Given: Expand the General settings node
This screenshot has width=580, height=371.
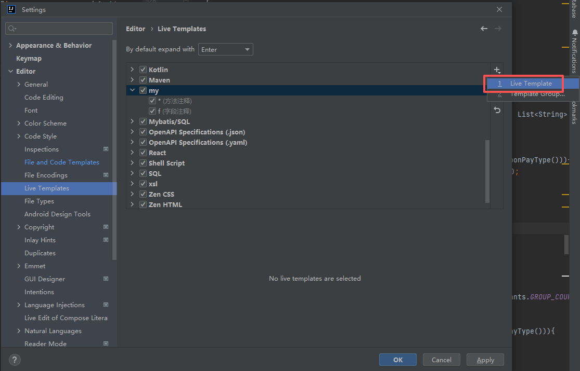Looking at the screenshot, I should click(x=19, y=84).
